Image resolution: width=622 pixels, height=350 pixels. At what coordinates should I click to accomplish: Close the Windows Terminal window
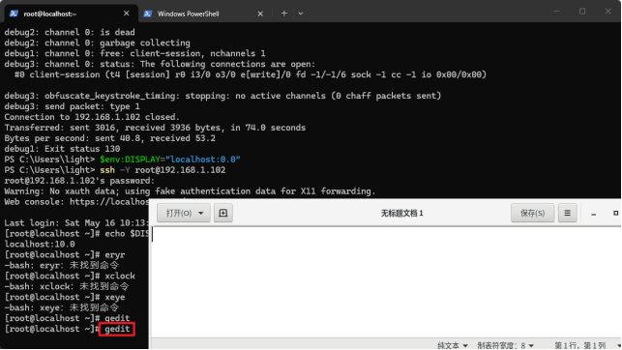pos(607,12)
